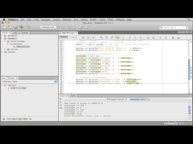Click Clean and Build Project icon
Viewport: 193px width, 144px height.
click(69, 27)
